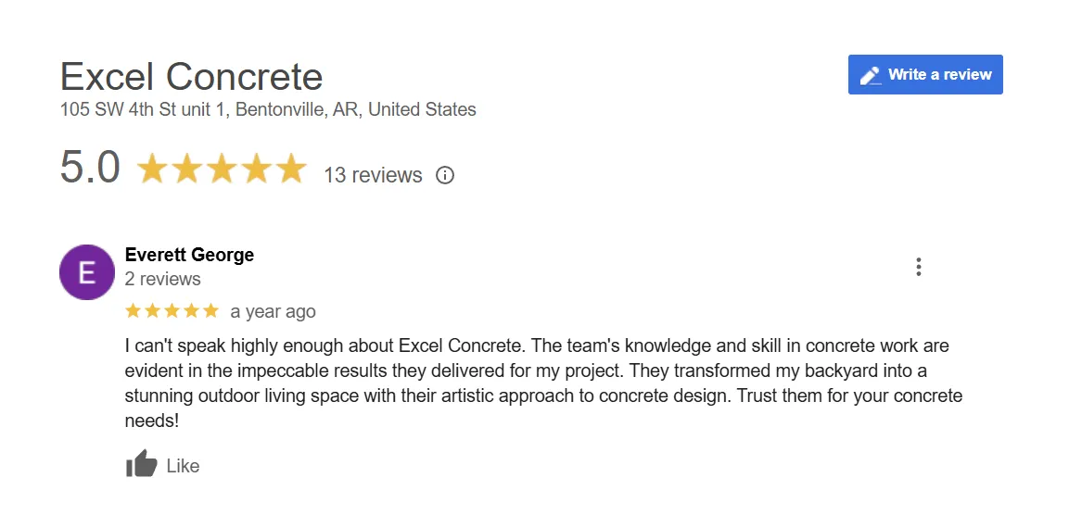The image size is (1069, 515).
Task: Click the reviewer's 2 reviews text
Action: [x=163, y=279]
